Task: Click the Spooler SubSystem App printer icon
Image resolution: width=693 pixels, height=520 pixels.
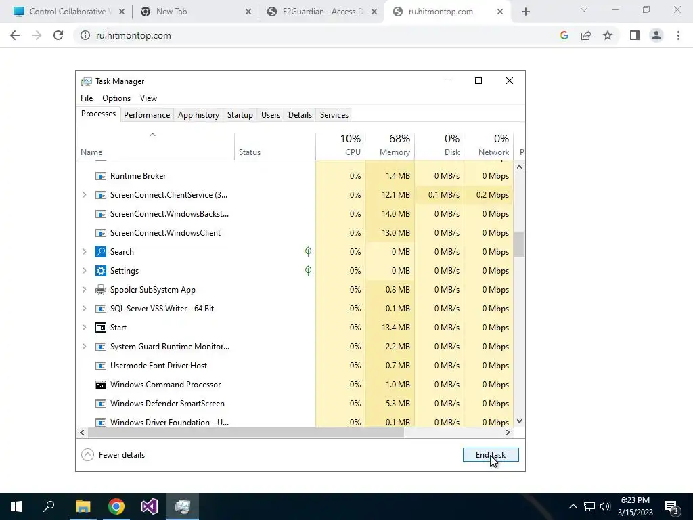Action: [x=101, y=290]
